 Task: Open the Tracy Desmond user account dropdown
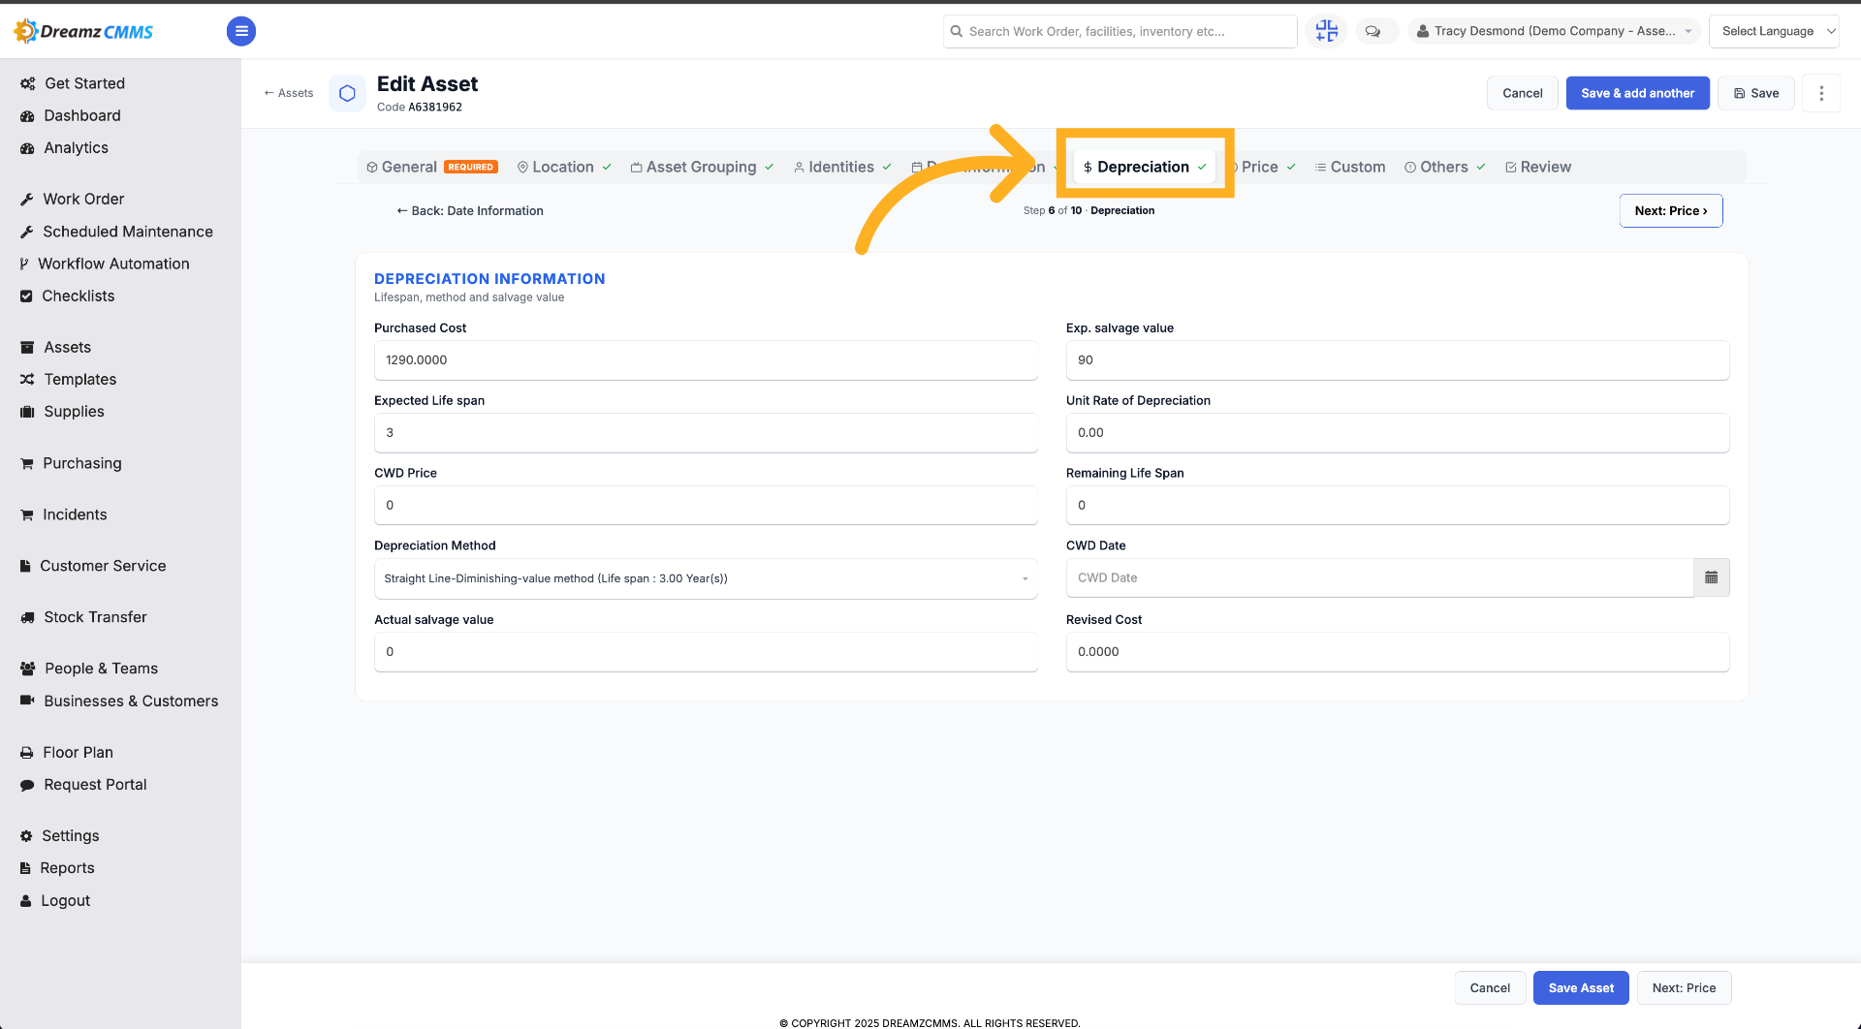[1554, 31]
